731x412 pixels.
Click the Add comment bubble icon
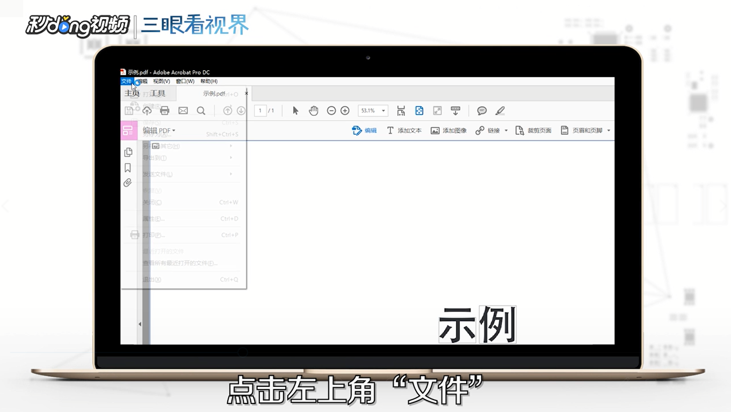pyautogui.click(x=482, y=111)
